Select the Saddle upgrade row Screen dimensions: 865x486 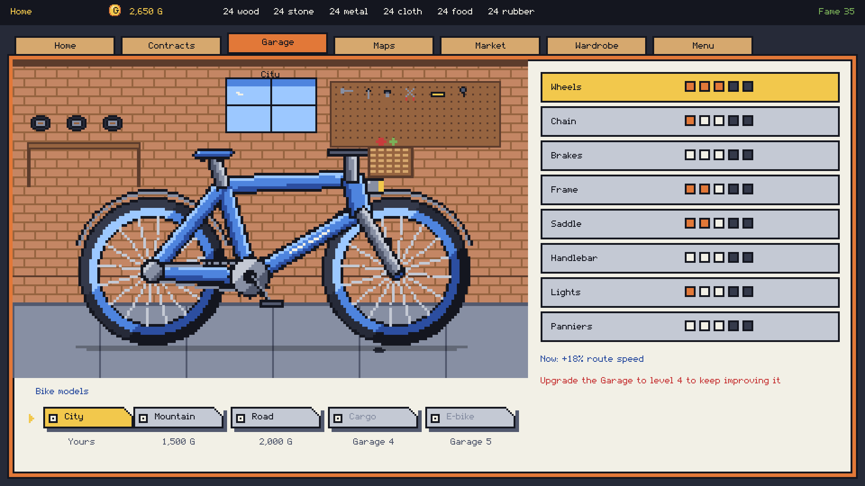(x=690, y=224)
